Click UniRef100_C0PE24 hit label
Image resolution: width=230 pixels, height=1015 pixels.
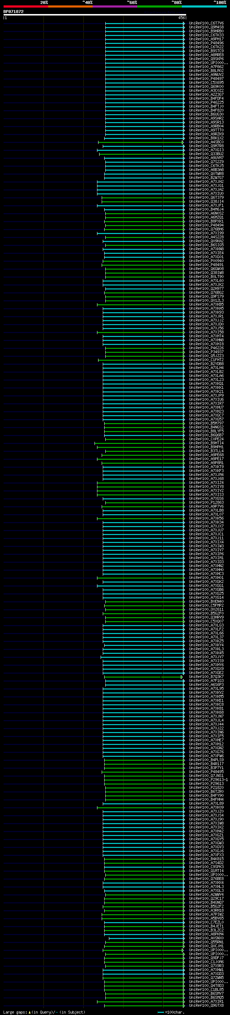[x=206, y=439]
